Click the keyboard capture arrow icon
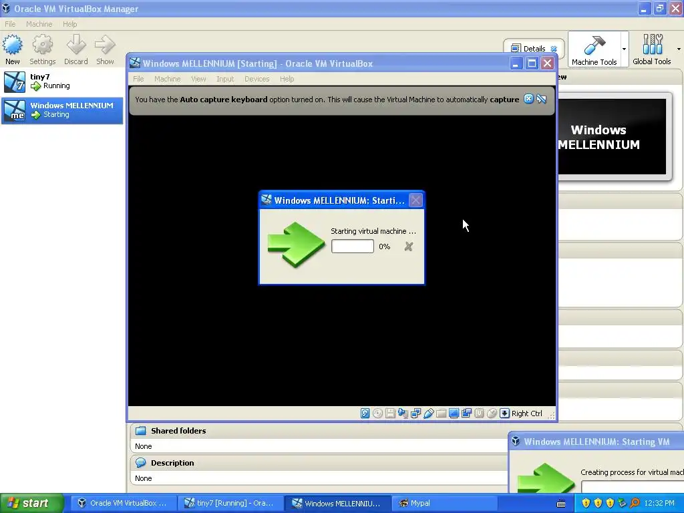 (504, 413)
